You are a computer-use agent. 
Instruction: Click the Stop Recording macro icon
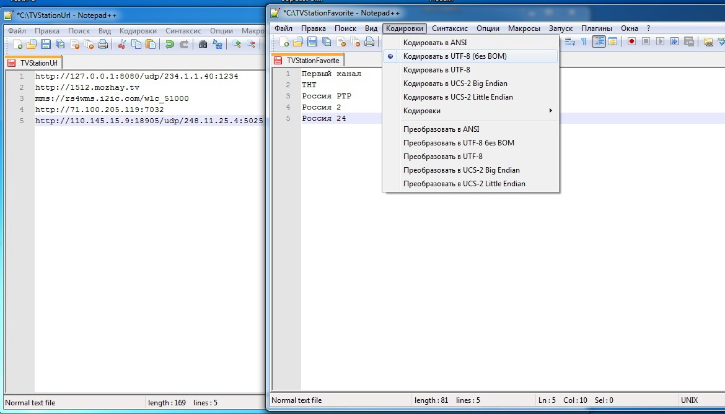pyautogui.click(x=646, y=41)
